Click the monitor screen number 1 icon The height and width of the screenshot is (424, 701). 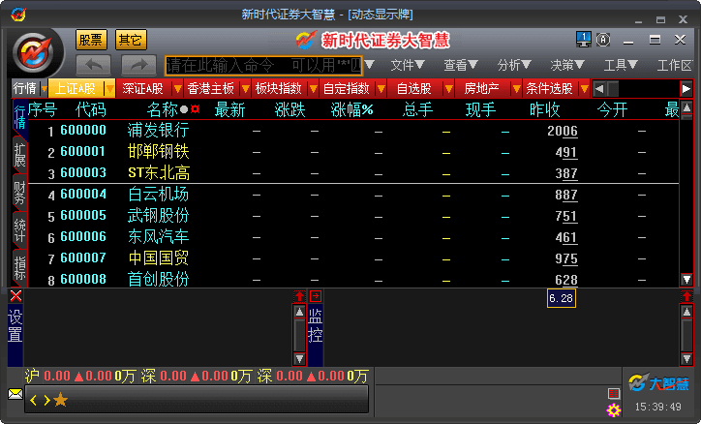click(x=583, y=40)
